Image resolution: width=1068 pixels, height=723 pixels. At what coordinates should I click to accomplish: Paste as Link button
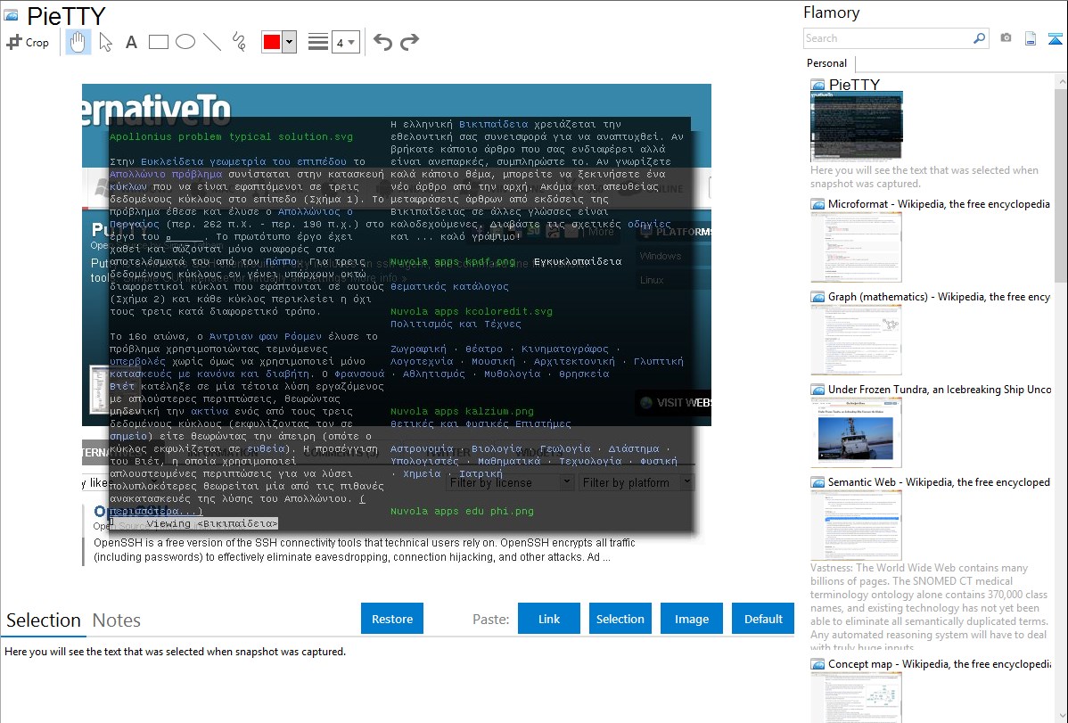click(x=549, y=619)
